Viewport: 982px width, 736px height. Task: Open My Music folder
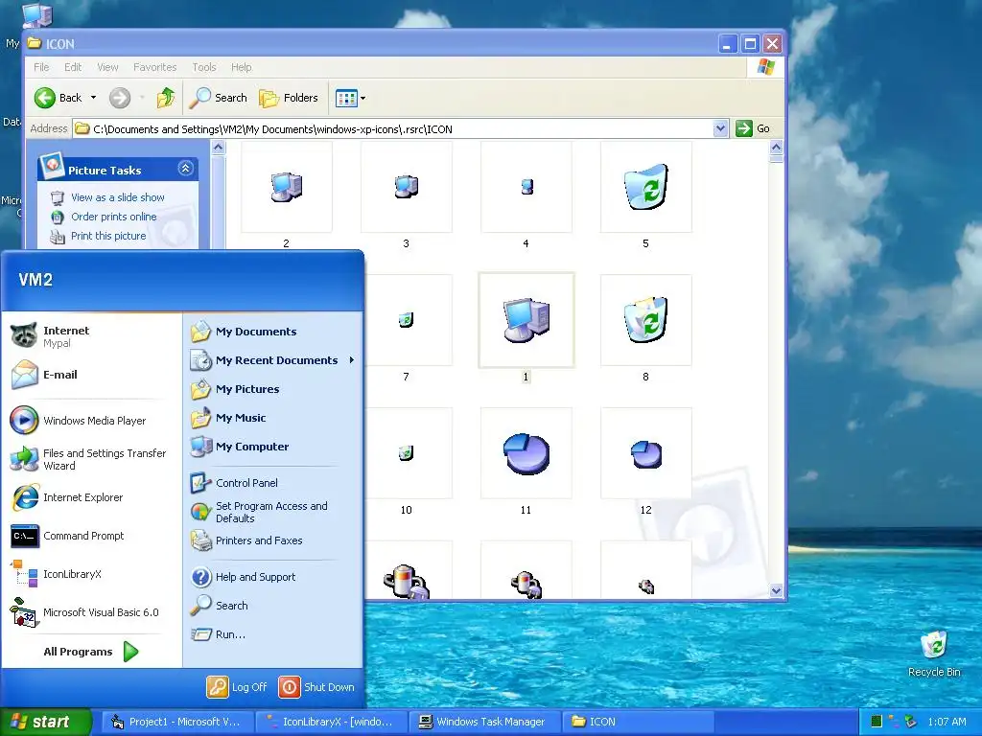[273, 418]
